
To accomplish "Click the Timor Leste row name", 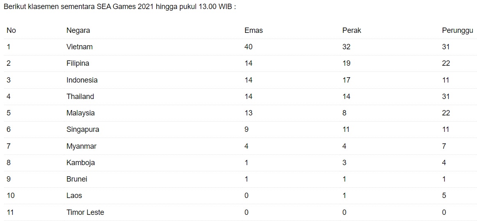I will (x=85, y=212).
